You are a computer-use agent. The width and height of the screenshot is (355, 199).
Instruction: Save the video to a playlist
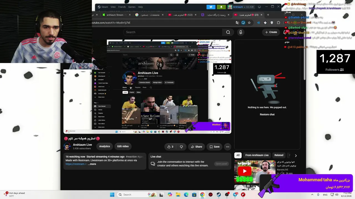pos(214,147)
